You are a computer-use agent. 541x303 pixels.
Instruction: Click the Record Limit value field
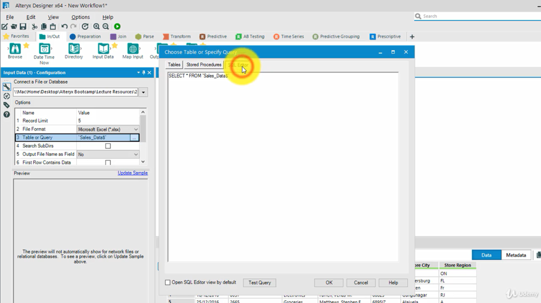[108, 121]
